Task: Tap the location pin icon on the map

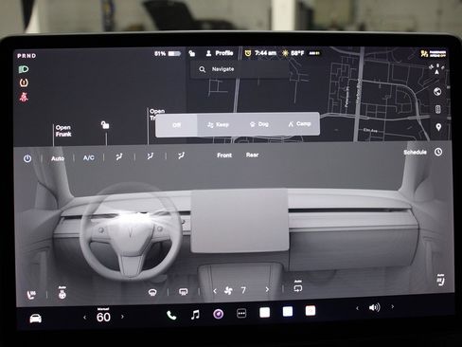Action: pyautogui.click(x=438, y=127)
